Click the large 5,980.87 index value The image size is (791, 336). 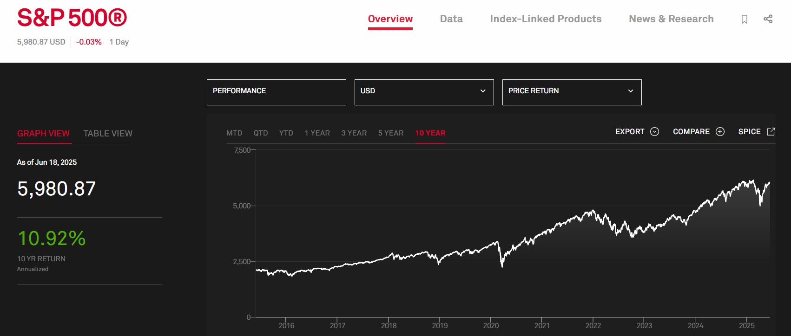(57, 189)
